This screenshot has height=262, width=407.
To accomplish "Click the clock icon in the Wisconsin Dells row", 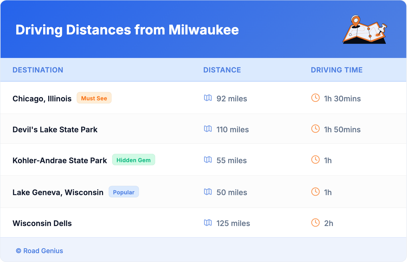I will [x=315, y=222].
